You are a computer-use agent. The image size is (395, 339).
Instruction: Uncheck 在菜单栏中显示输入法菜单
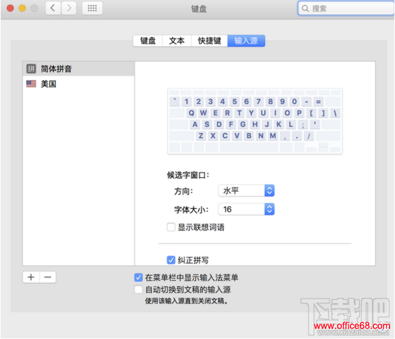138,277
